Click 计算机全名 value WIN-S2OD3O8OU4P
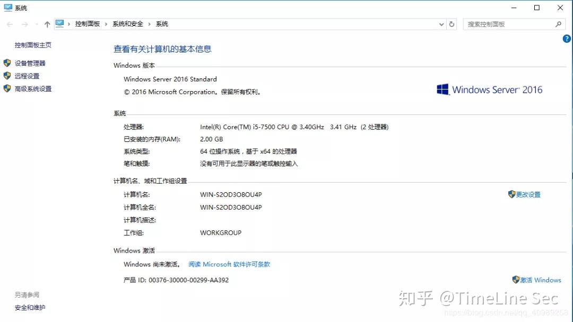This screenshot has height=322, width=573. [231, 208]
